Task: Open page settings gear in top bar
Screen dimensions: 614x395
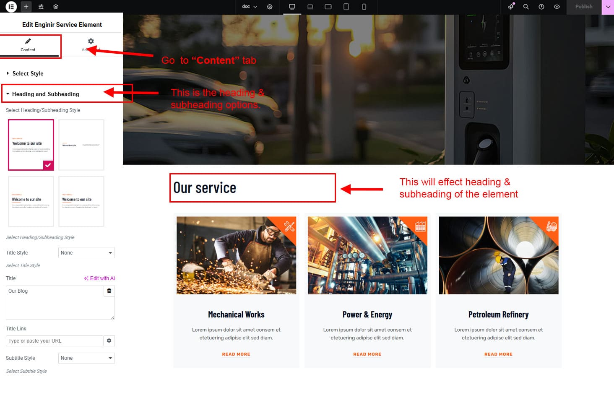Action: pyautogui.click(x=270, y=7)
